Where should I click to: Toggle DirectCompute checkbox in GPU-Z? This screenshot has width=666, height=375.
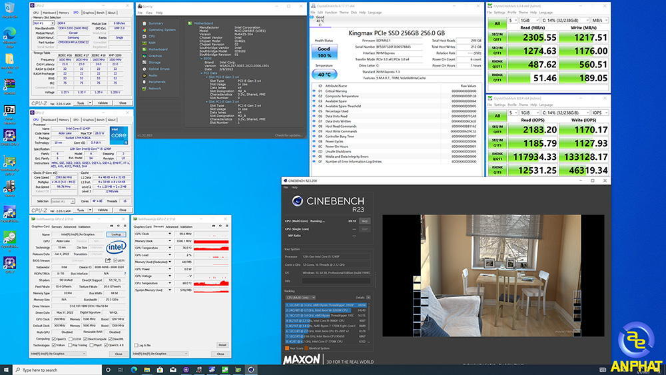tap(85, 339)
